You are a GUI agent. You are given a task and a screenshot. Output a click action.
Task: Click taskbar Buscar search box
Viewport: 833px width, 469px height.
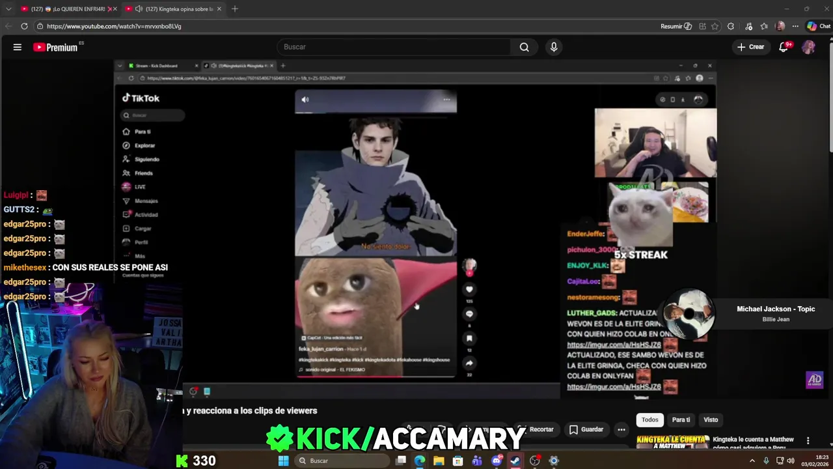point(341,461)
